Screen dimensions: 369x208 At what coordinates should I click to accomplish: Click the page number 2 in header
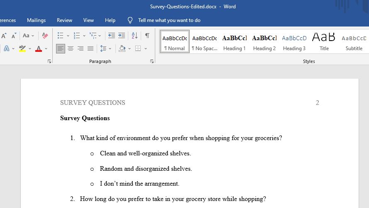pos(317,103)
